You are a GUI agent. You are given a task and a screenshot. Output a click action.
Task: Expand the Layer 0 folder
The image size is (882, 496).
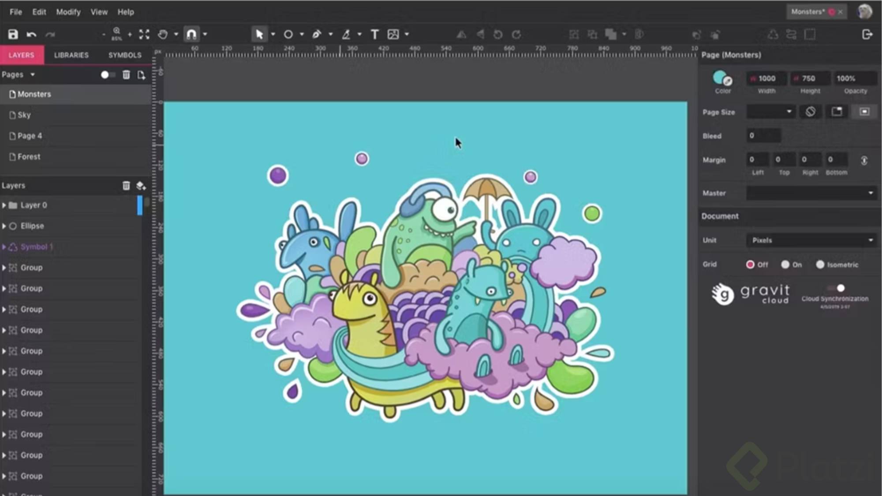point(4,205)
